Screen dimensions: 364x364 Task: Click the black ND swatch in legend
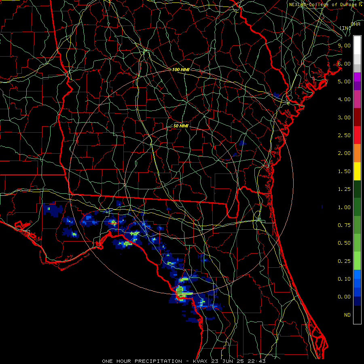click(x=357, y=315)
